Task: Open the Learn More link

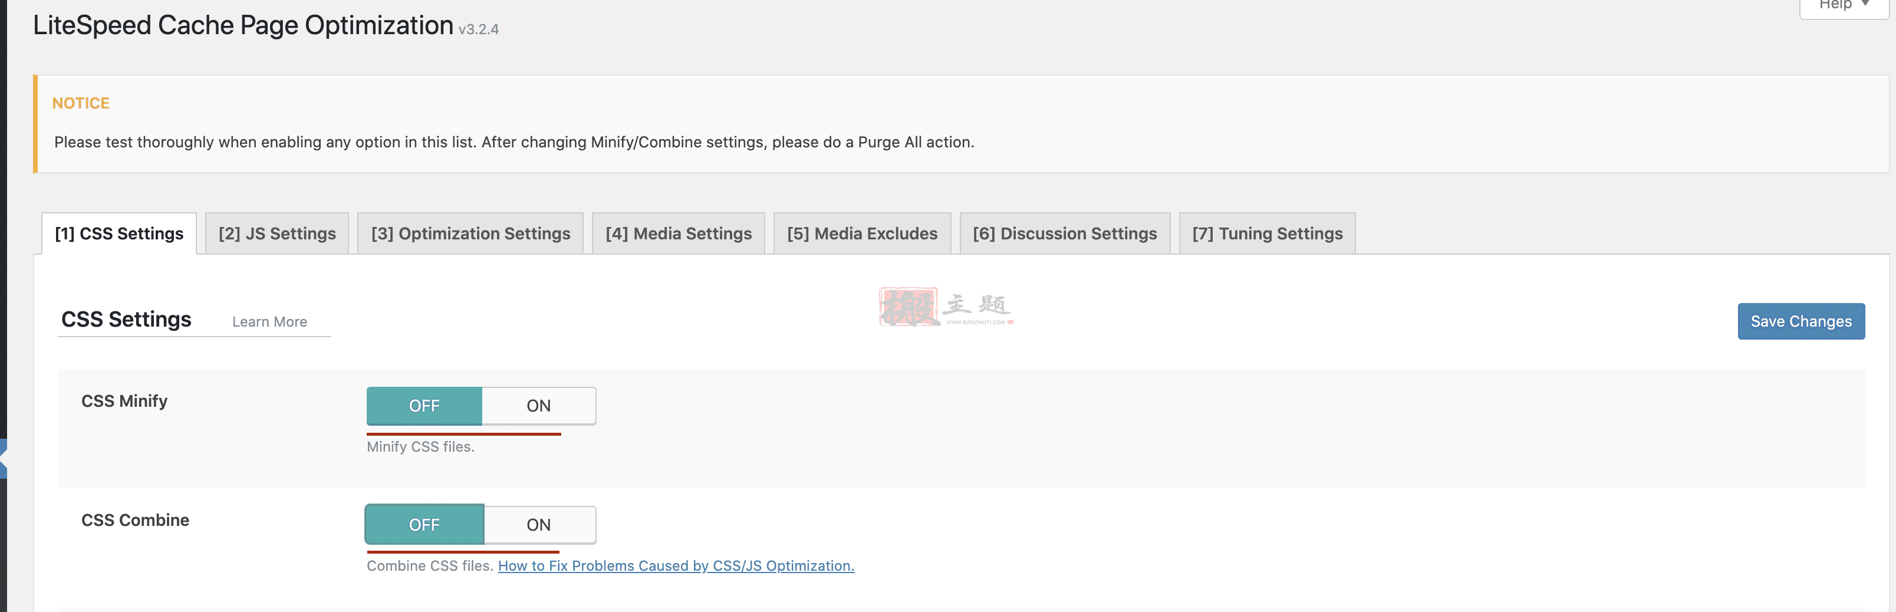Action: coord(269,322)
